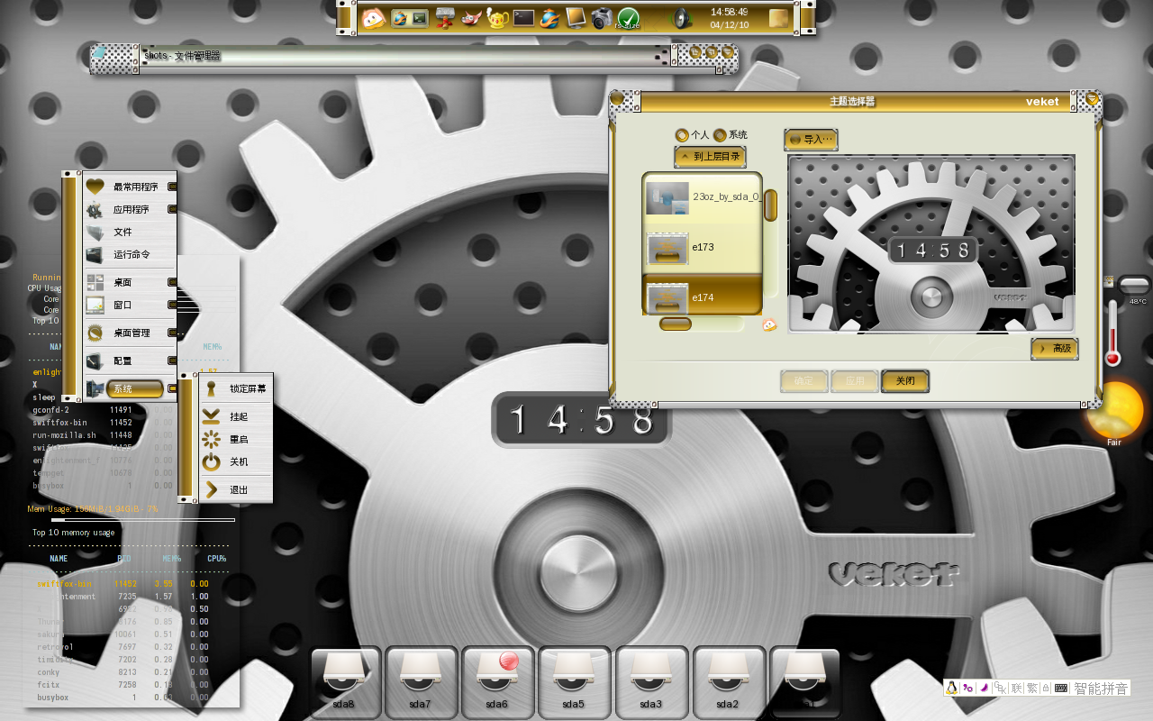Open the monitor display icon in shelf

576,18
